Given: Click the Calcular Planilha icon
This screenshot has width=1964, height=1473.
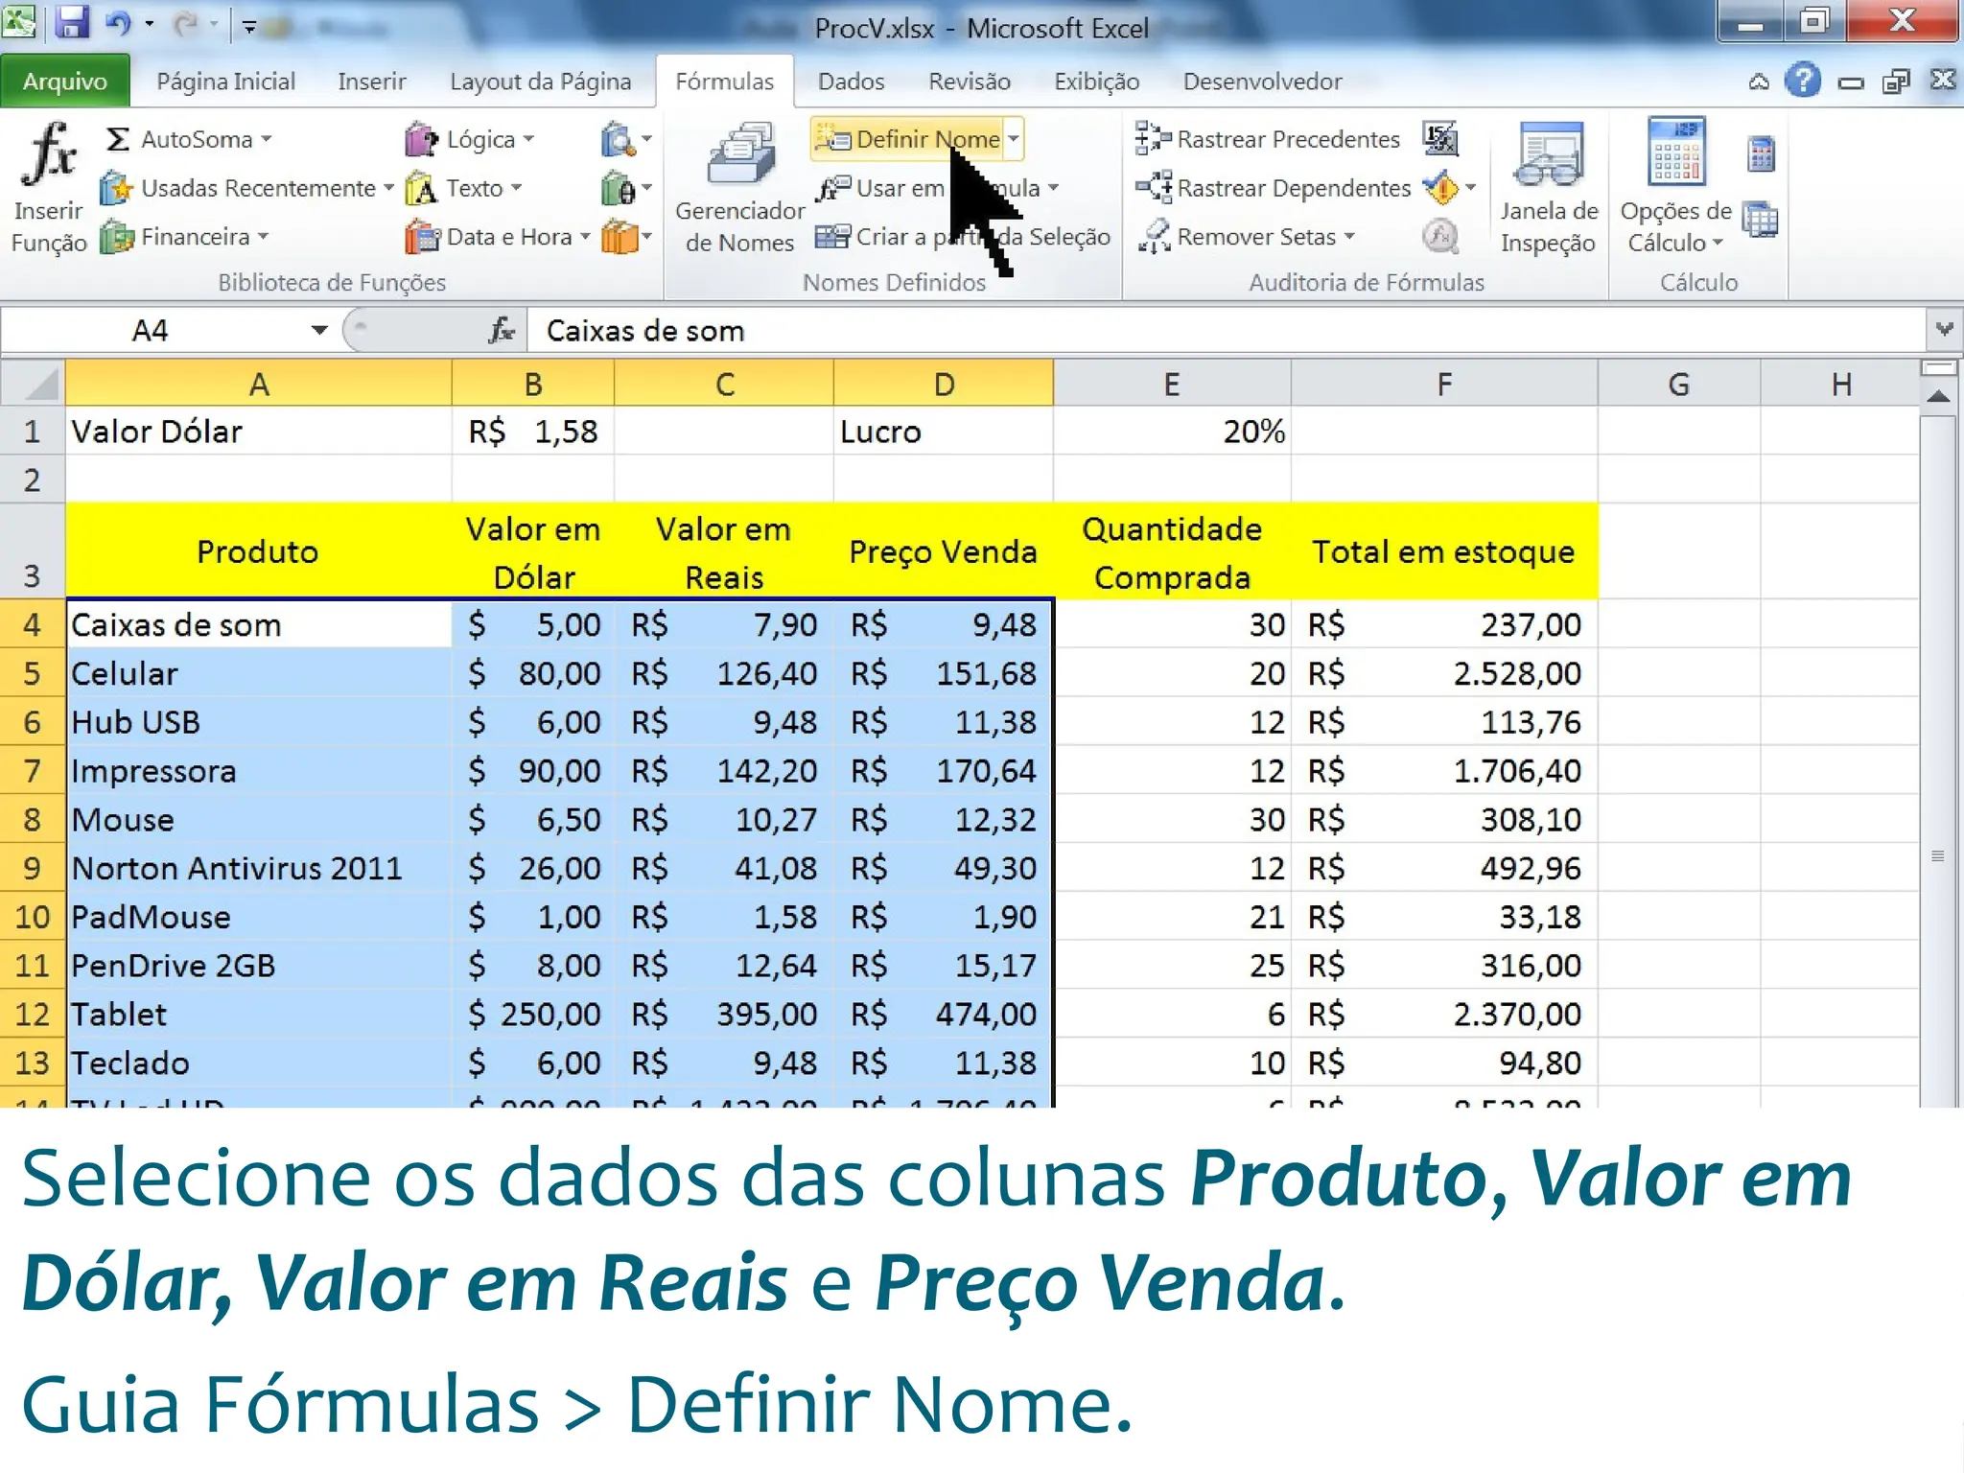Looking at the screenshot, I should (x=1761, y=220).
